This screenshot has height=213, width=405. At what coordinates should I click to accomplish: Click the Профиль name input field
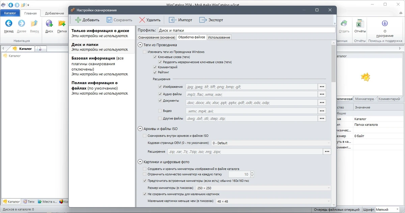(x=247, y=30)
